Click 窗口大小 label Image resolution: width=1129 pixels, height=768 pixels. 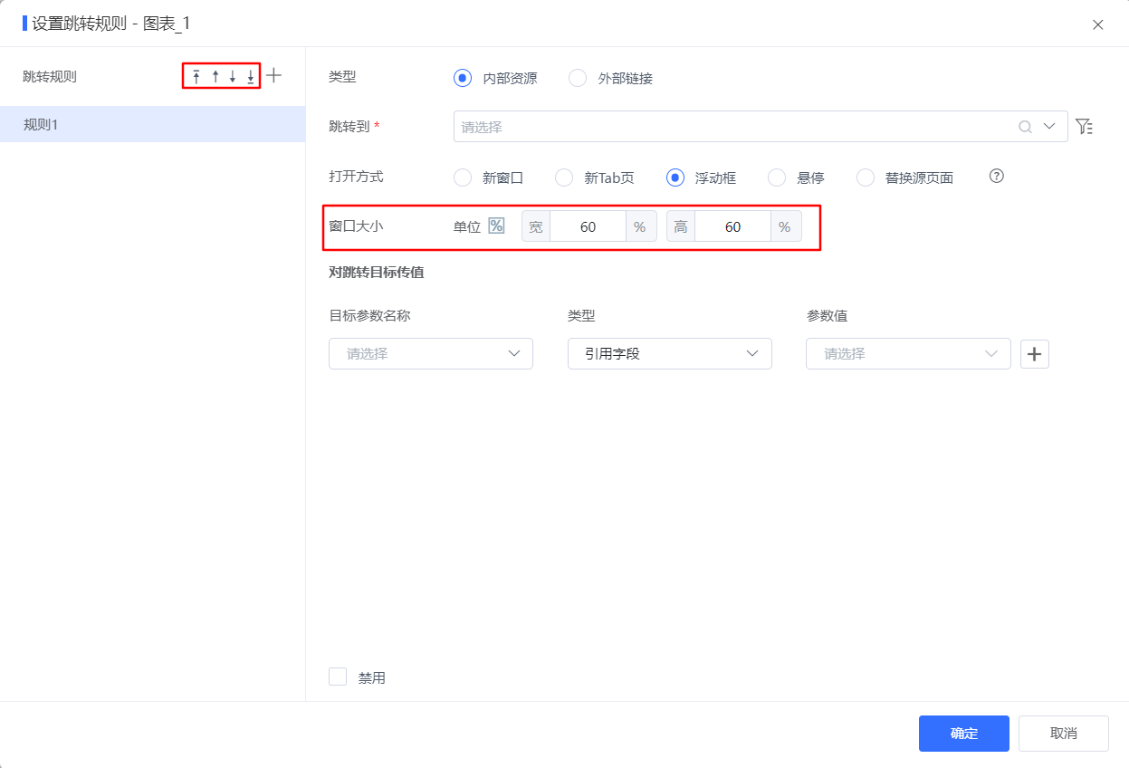pos(356,226)
